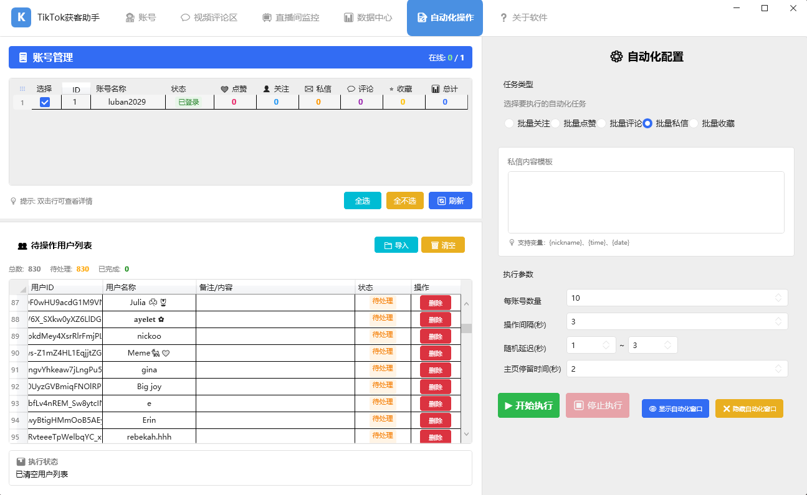
Task: Go to the 数据中心 tab
Action: [368, 17]
